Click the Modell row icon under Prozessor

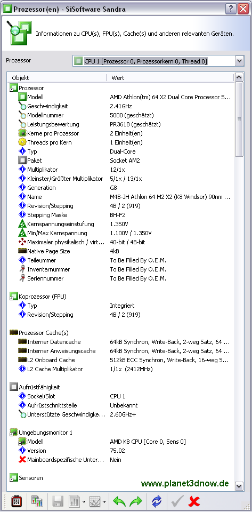(22, 97)
